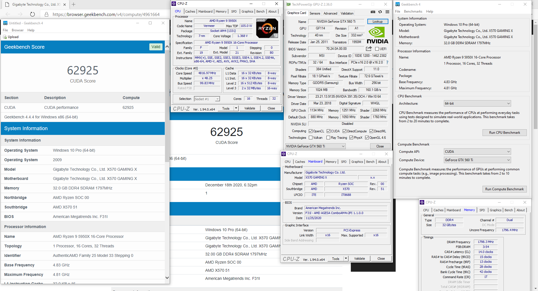Viewport: 538px width, 291px height.
Task: Click the CPU-Z title bar icon of CPU tab window
Action: [174, 4]
